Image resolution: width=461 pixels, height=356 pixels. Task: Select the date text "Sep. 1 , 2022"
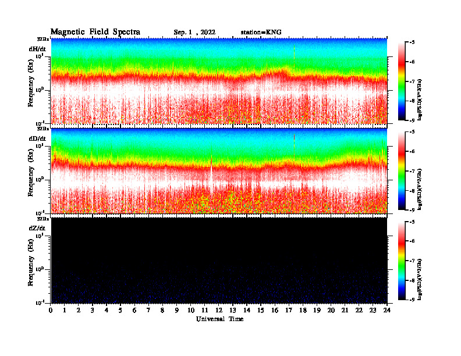[x=194, y=33]
